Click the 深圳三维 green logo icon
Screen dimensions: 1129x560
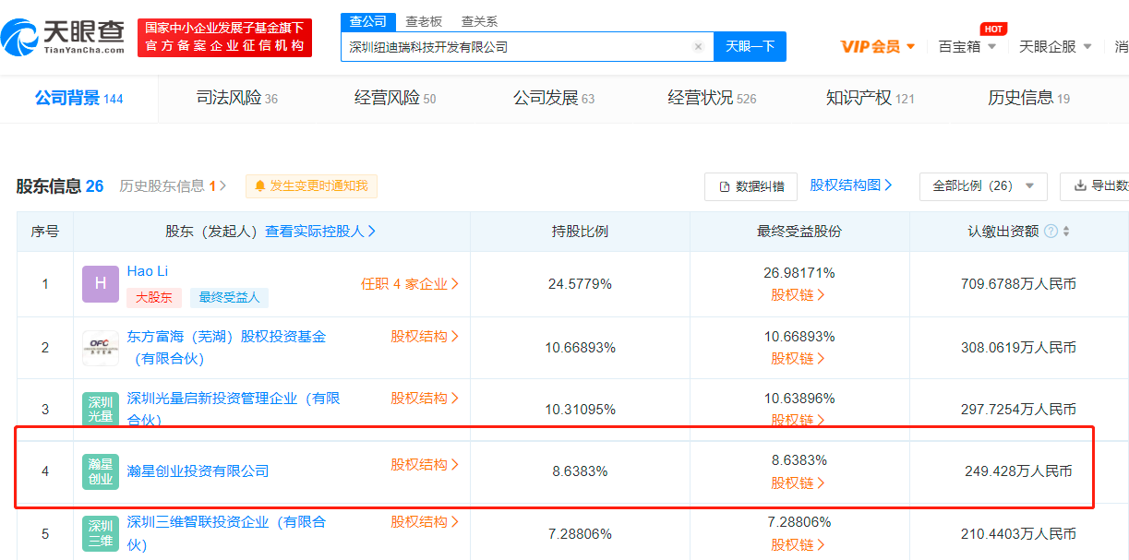[101, 533]
